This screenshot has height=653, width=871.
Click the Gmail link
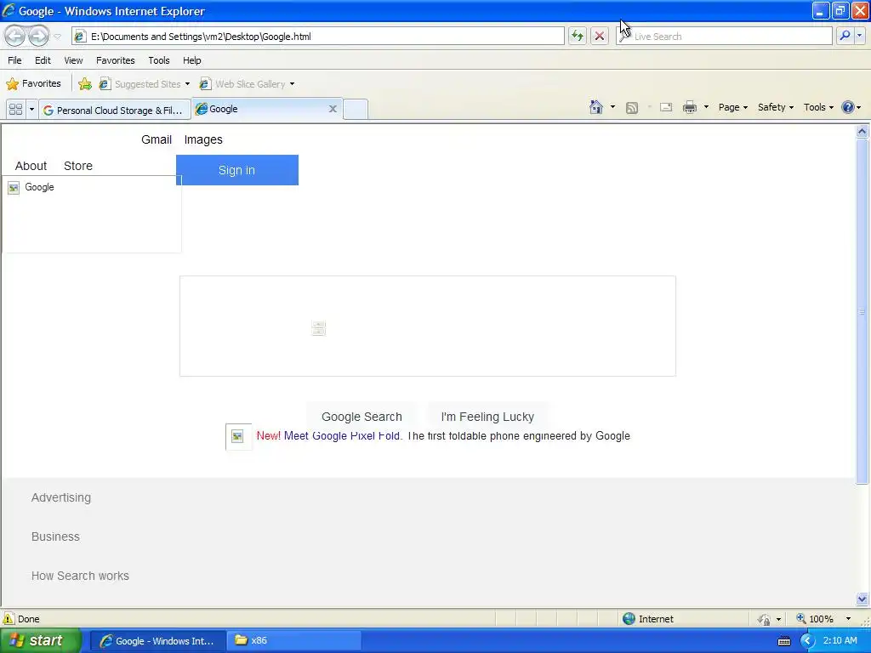[157, 139]
